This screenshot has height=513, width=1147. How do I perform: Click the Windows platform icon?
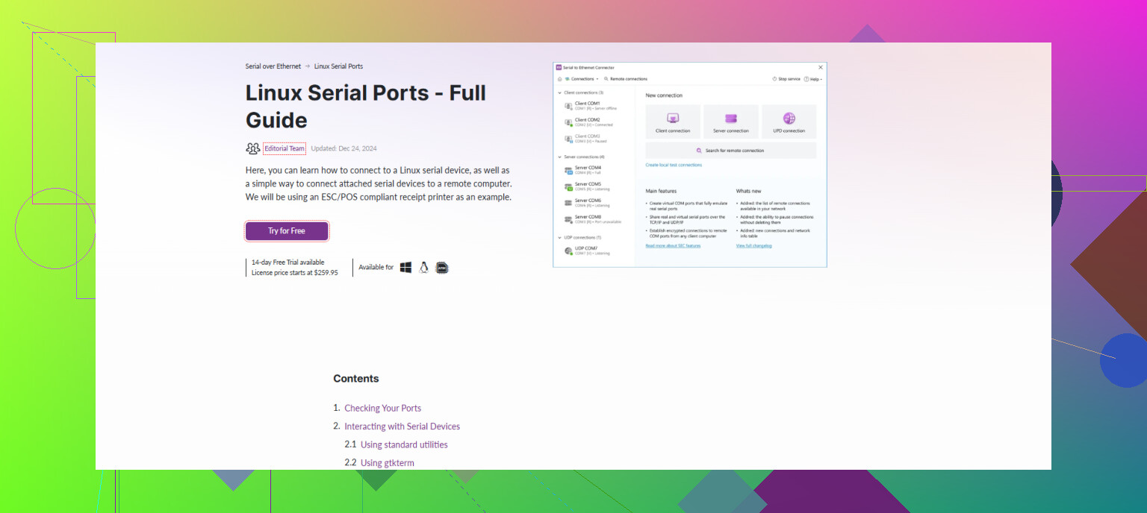click(x=405, y=268)
